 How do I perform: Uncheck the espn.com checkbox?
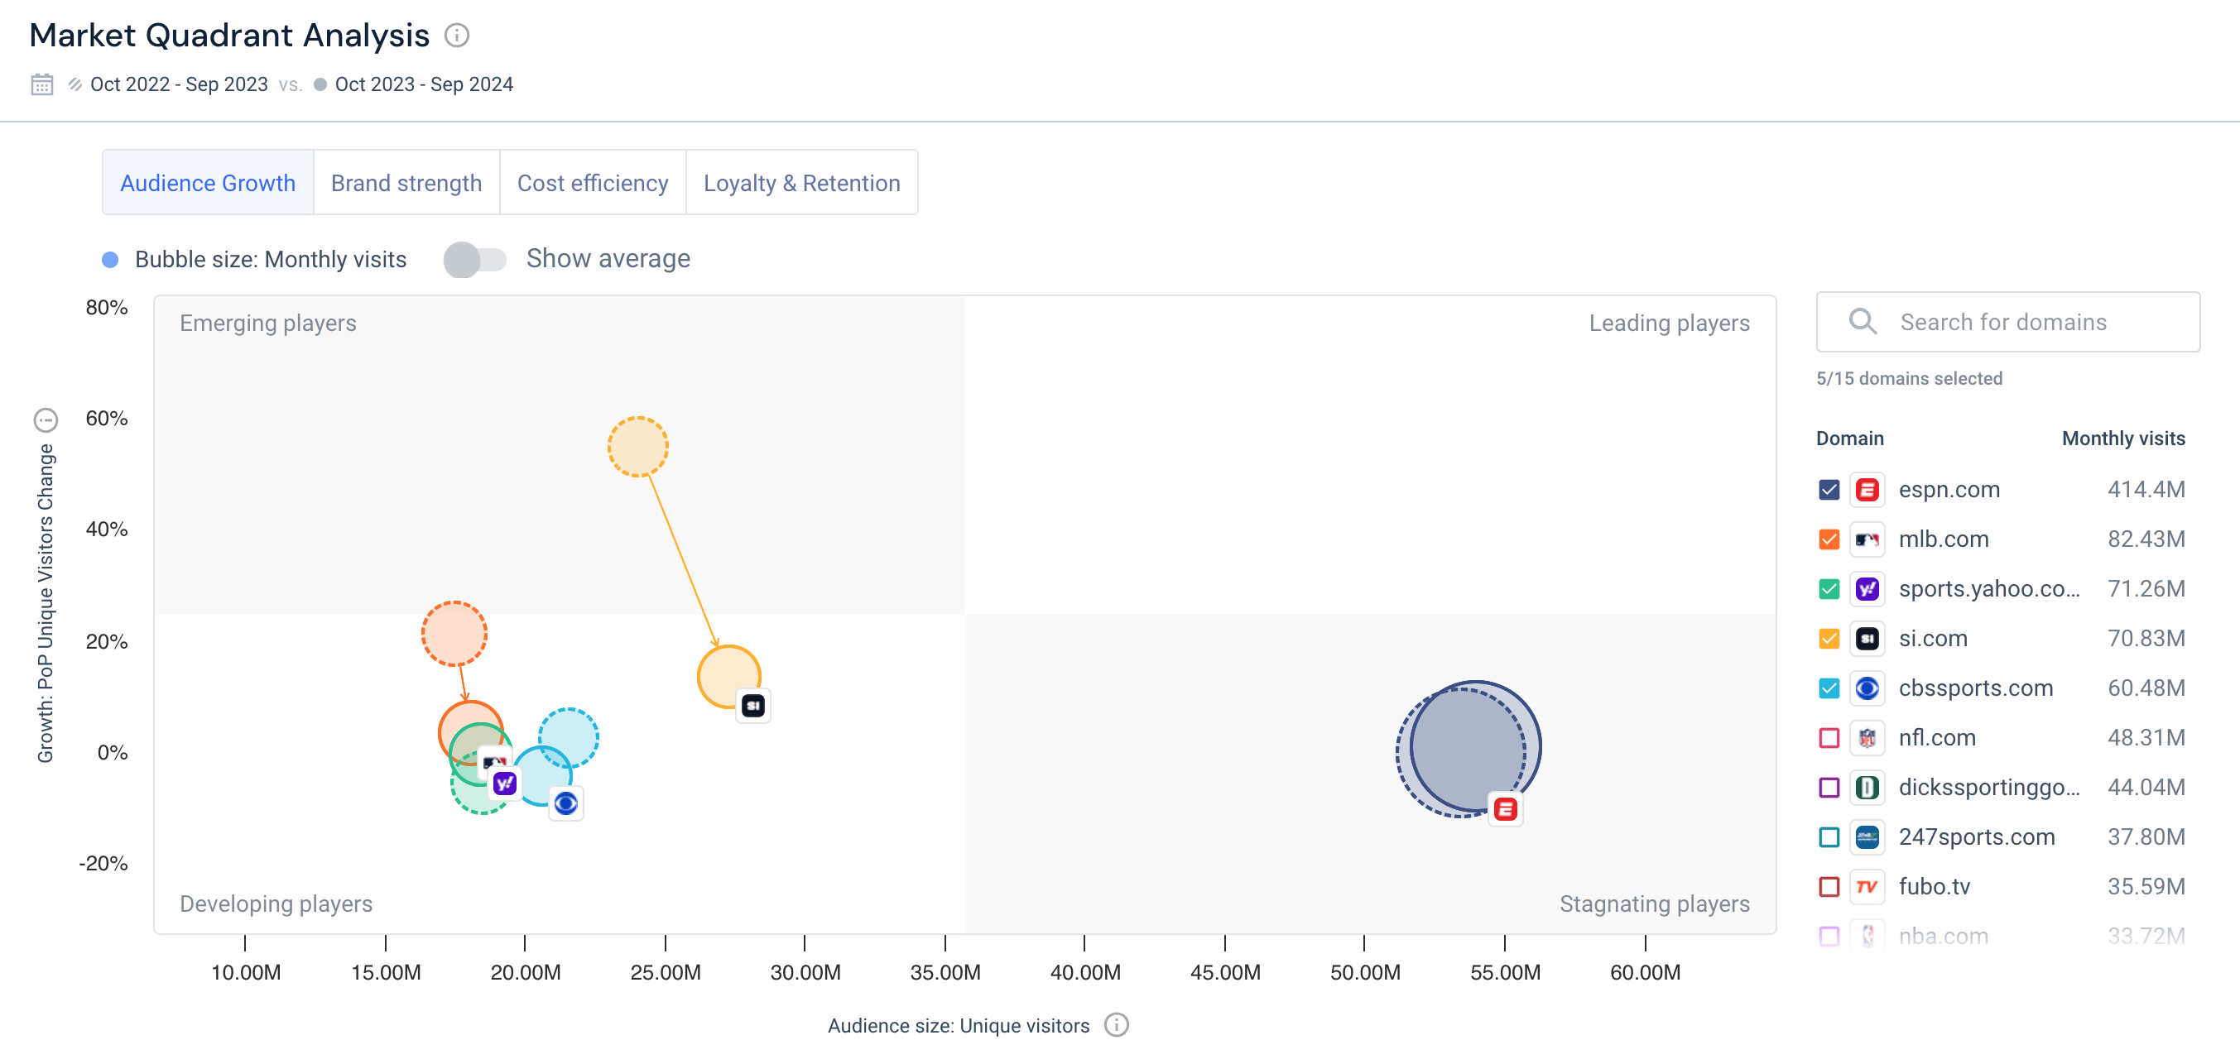(1829, 490)
